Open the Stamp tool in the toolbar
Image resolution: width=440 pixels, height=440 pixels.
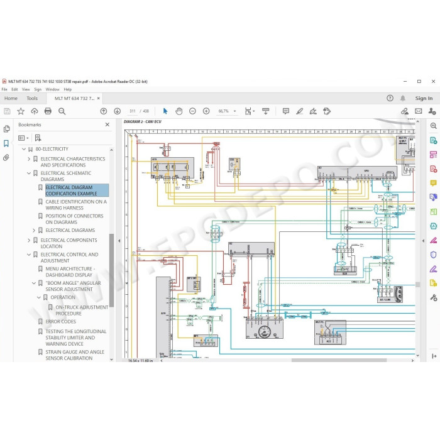pyautogui.click(x=327, y=111)
